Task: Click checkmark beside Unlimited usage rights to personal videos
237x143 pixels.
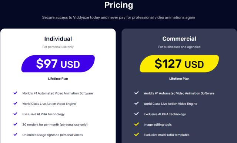Action: tap(15, 134)
